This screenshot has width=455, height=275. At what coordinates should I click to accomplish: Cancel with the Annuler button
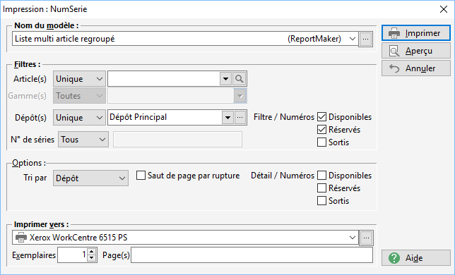coord(416,68)
